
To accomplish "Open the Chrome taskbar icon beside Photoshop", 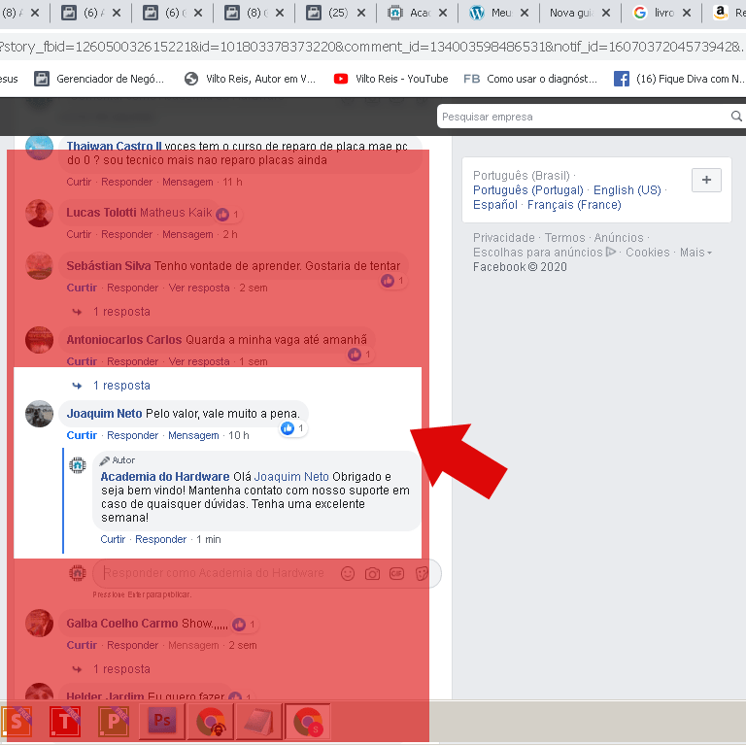I will 211,722.
